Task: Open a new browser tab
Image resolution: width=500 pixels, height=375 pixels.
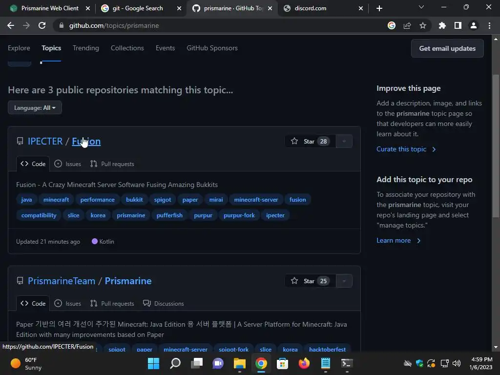Action: 379,8
